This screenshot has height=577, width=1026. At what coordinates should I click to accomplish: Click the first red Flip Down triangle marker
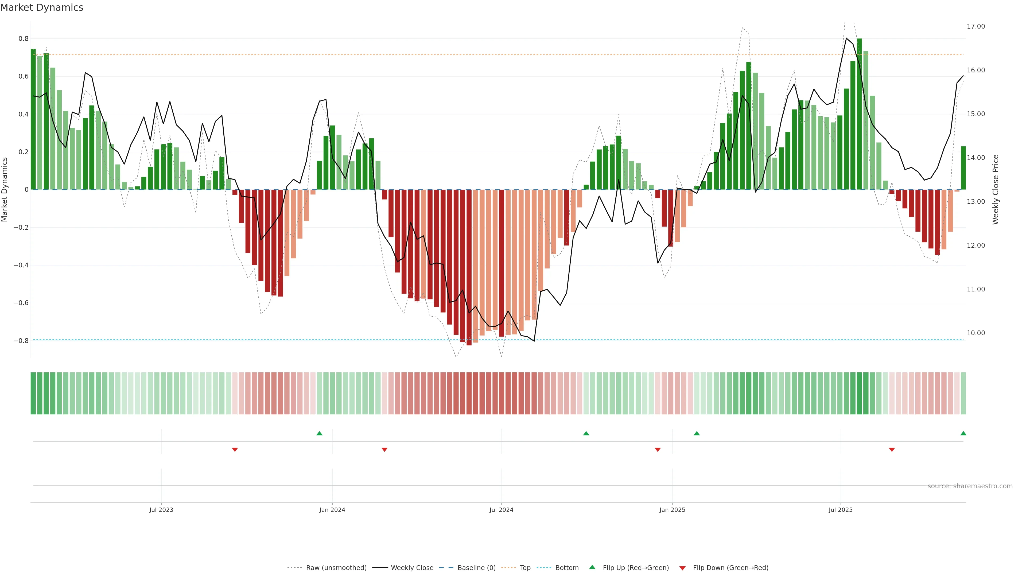pyautogui.click(x=235, y=450)
